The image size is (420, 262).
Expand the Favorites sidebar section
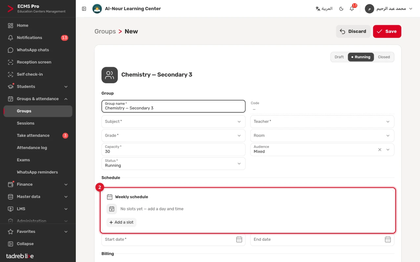click(38, 232)
